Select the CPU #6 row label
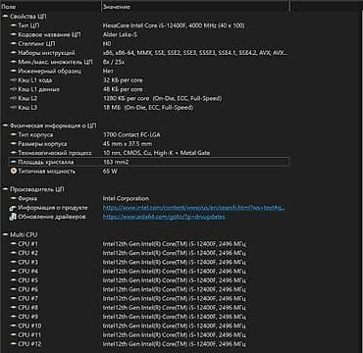 [x=28, y=289]
